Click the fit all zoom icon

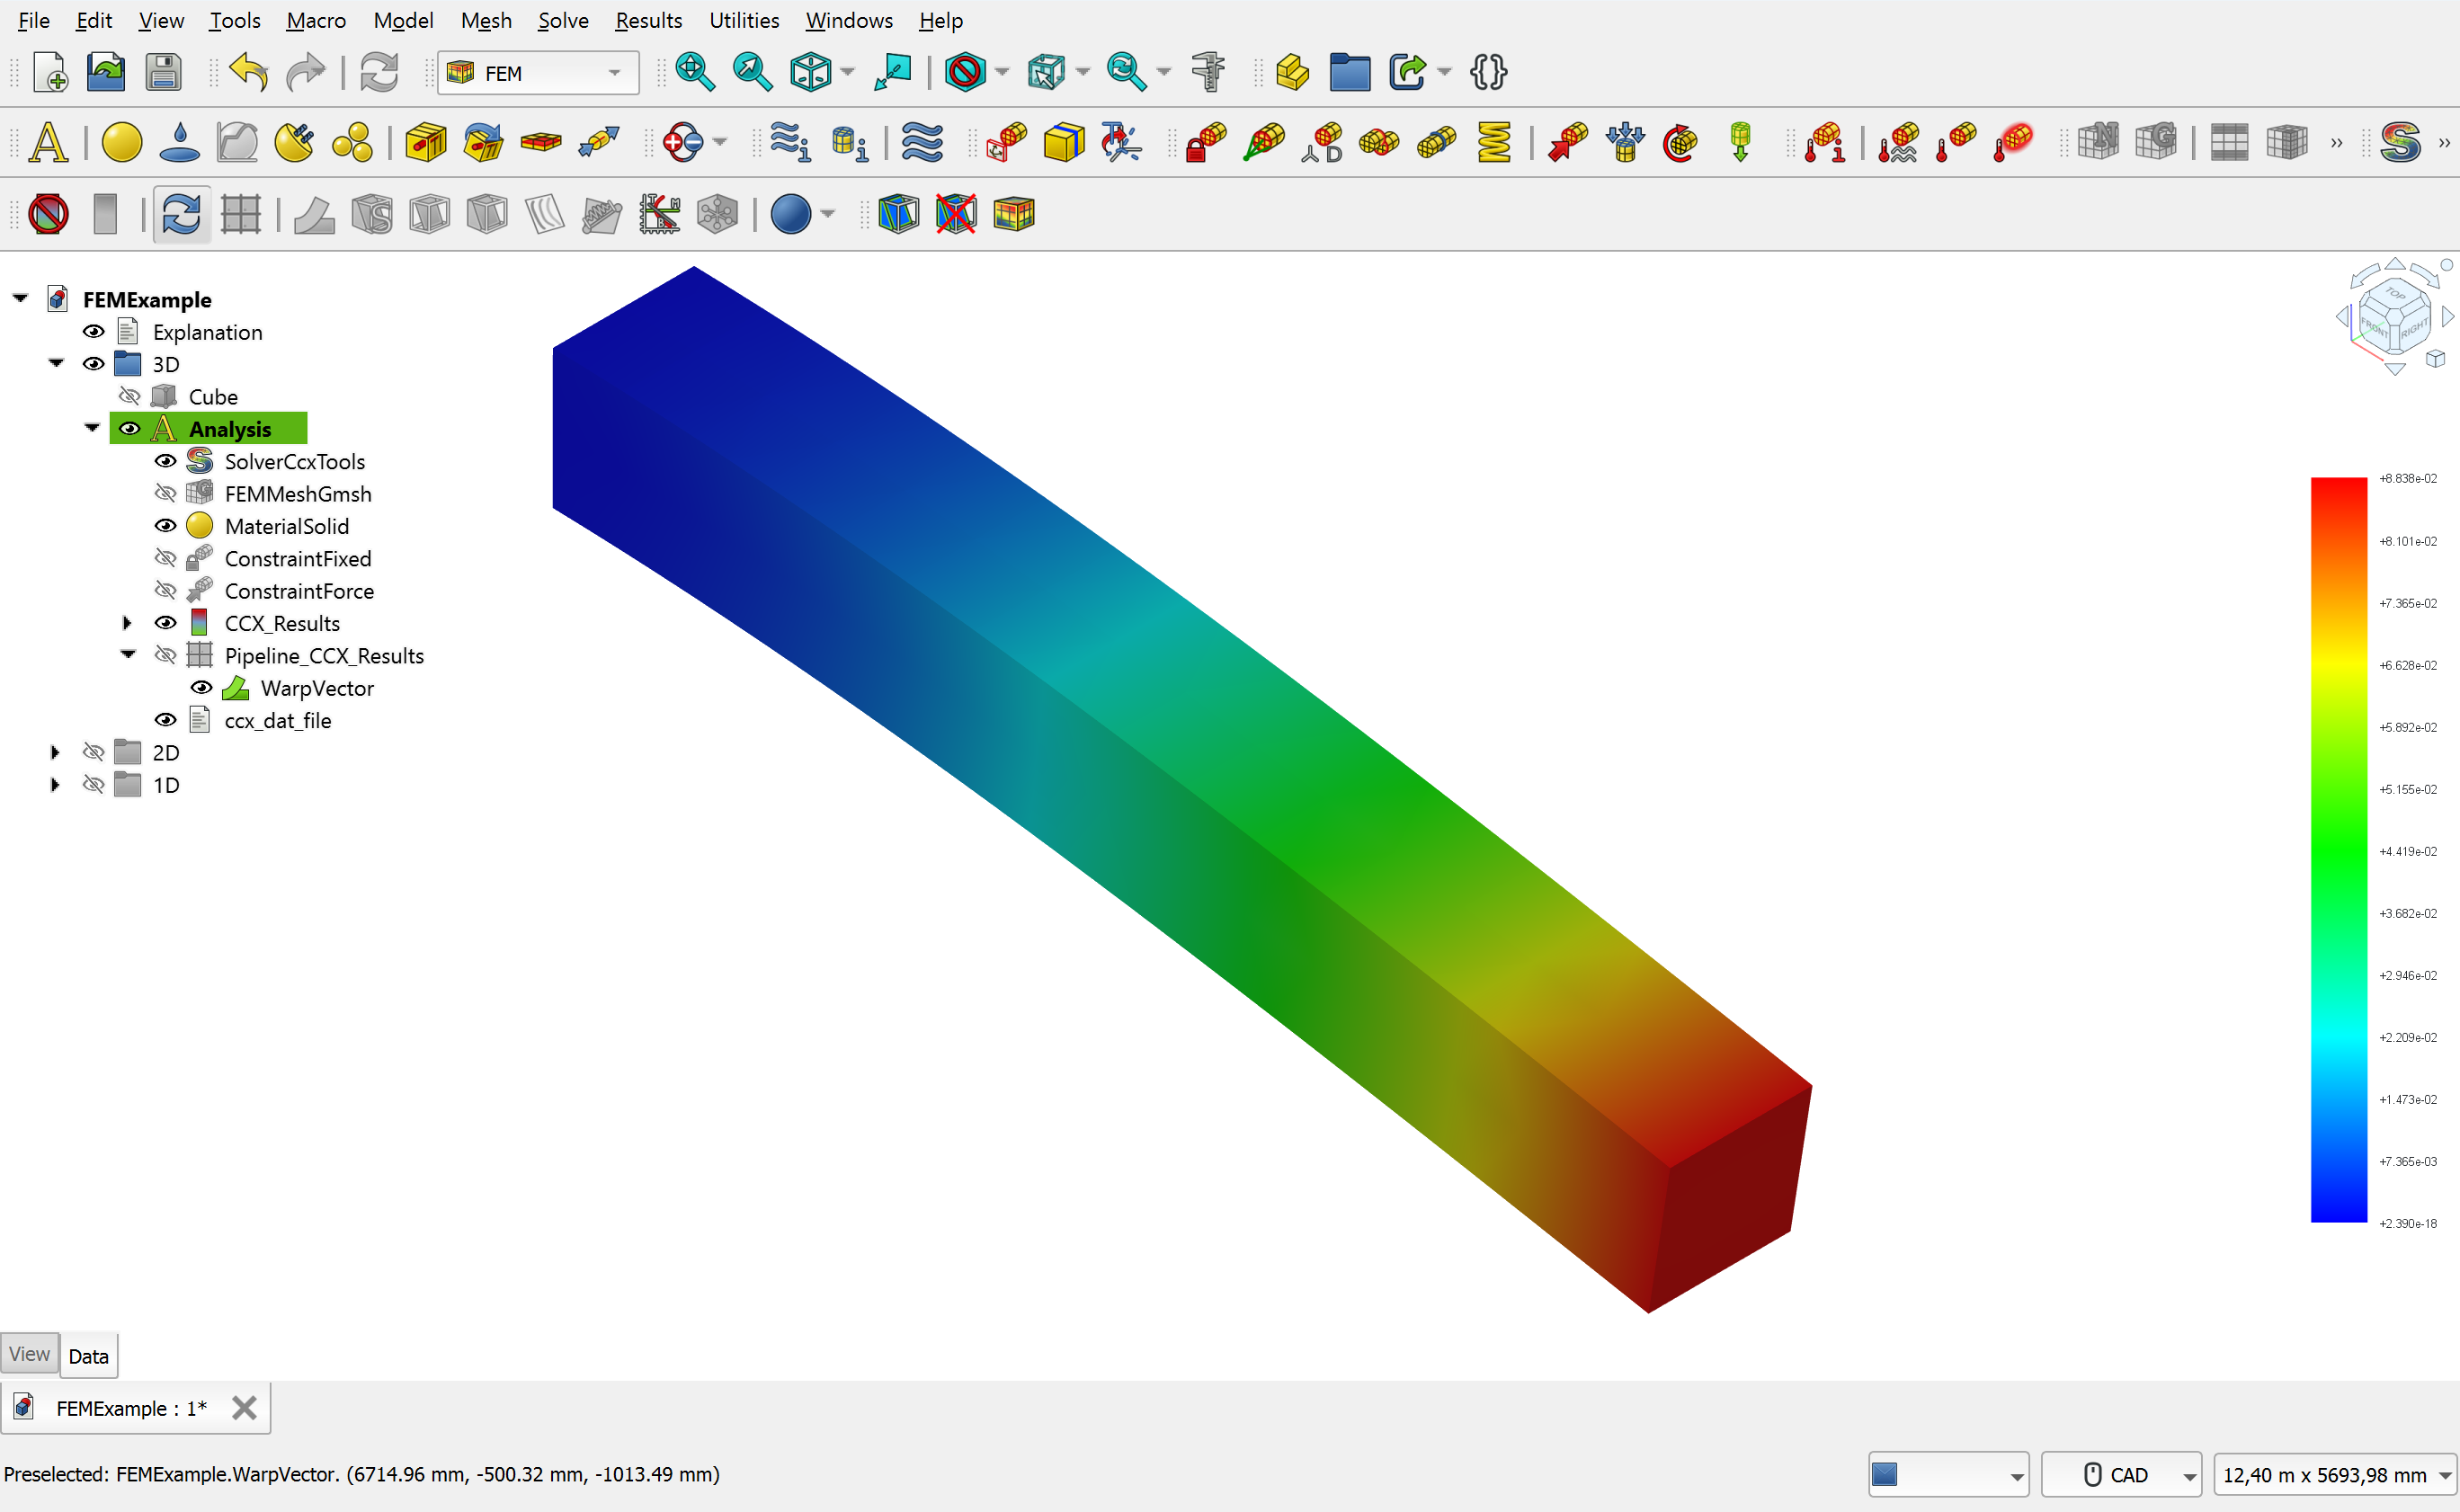pyautogui.click(x=694, y=72)
